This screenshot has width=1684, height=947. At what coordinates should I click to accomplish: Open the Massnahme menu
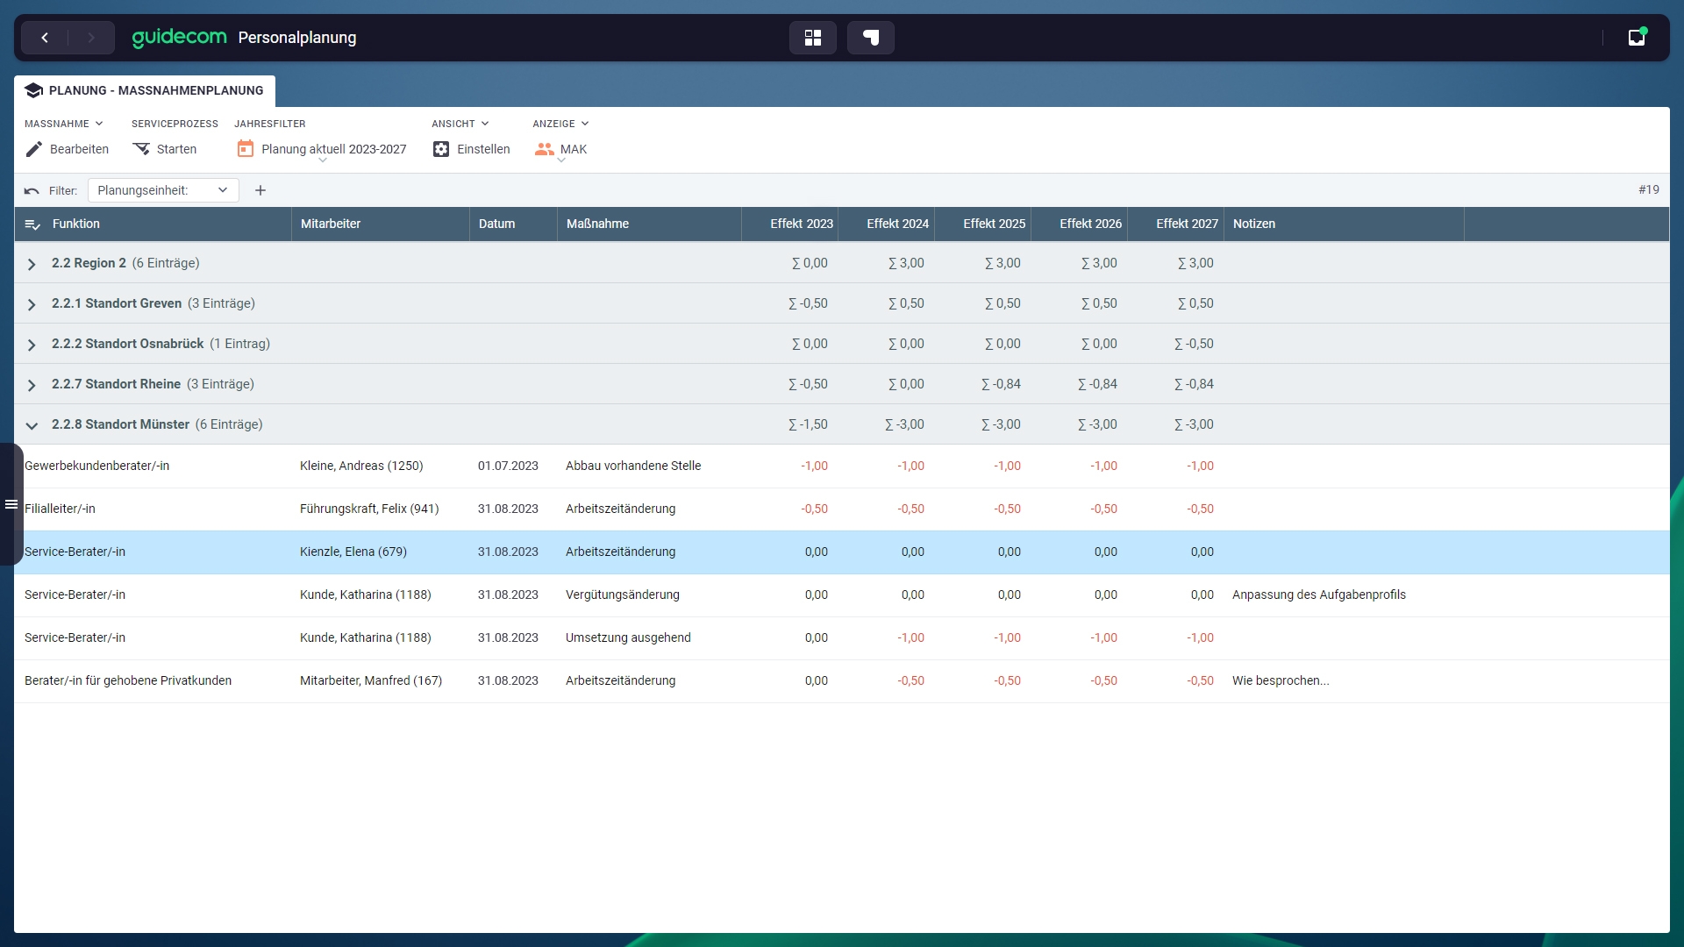pyautogui.click(x=63, y=124)
